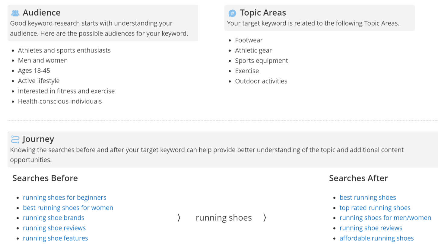Open the 'running shoes for men/women' link
The height and width of the screenshot is (250, 438).
[385, 218]
